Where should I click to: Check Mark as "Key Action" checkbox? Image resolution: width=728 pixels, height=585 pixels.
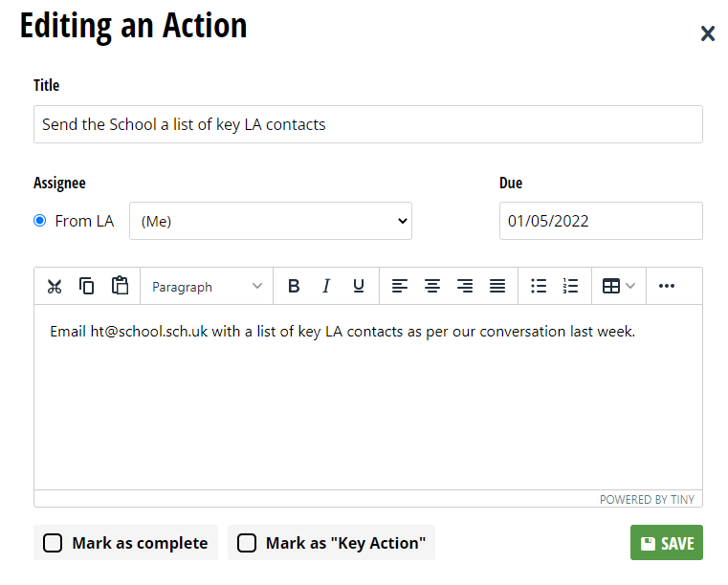tap(247, 543)
